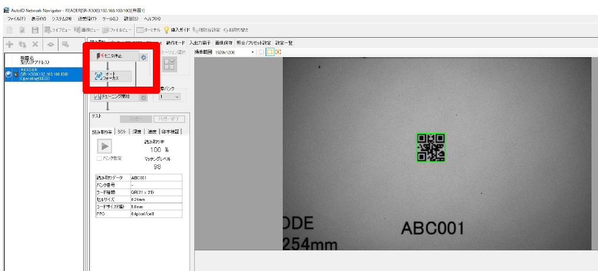Viewport: 598px width, 271px height.
Task: Open the システム(M) menu
Action: click(62, 19)
